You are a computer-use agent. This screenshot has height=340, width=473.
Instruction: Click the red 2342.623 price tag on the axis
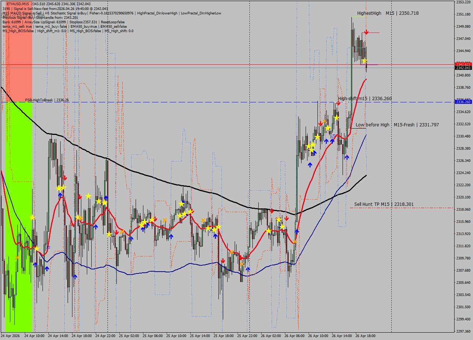tap(463, 64)
